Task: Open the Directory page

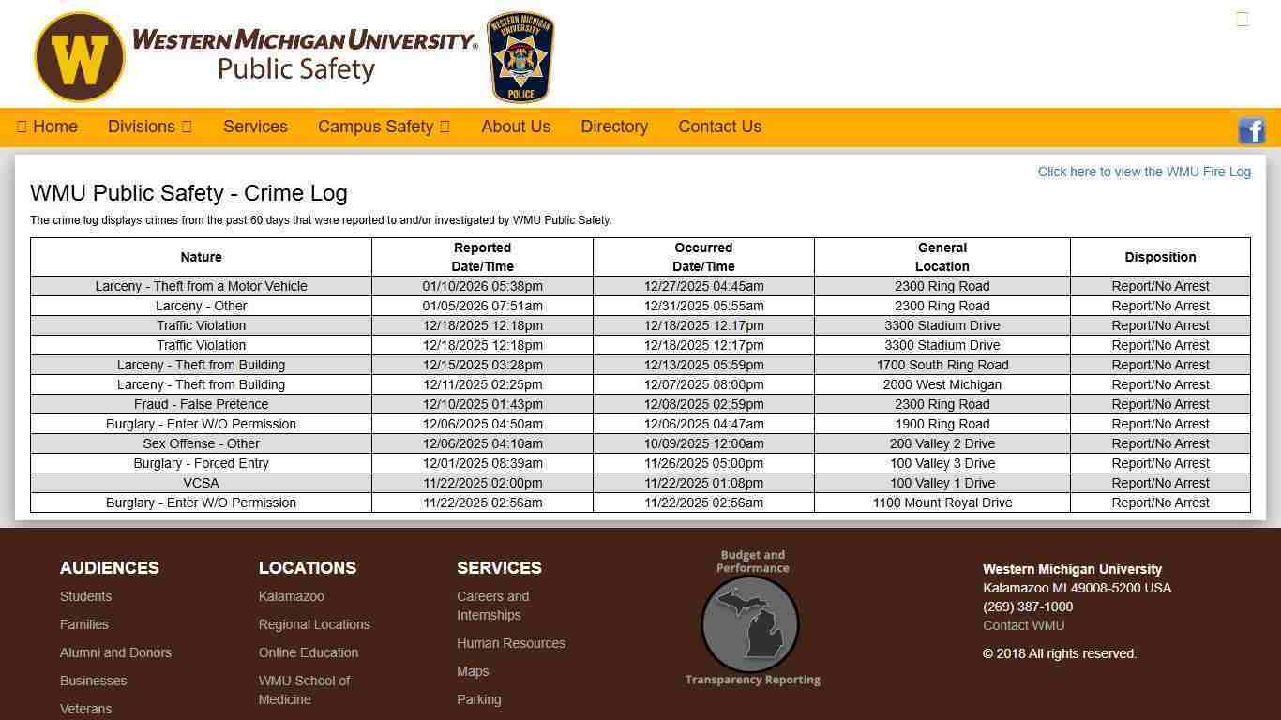Action: click(614, 127)
